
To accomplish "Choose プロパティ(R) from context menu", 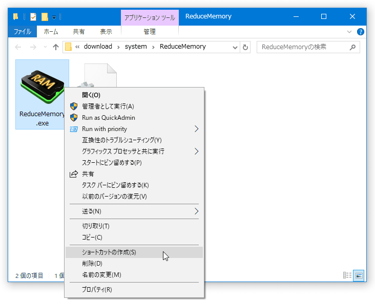I will tap(134, 290).
